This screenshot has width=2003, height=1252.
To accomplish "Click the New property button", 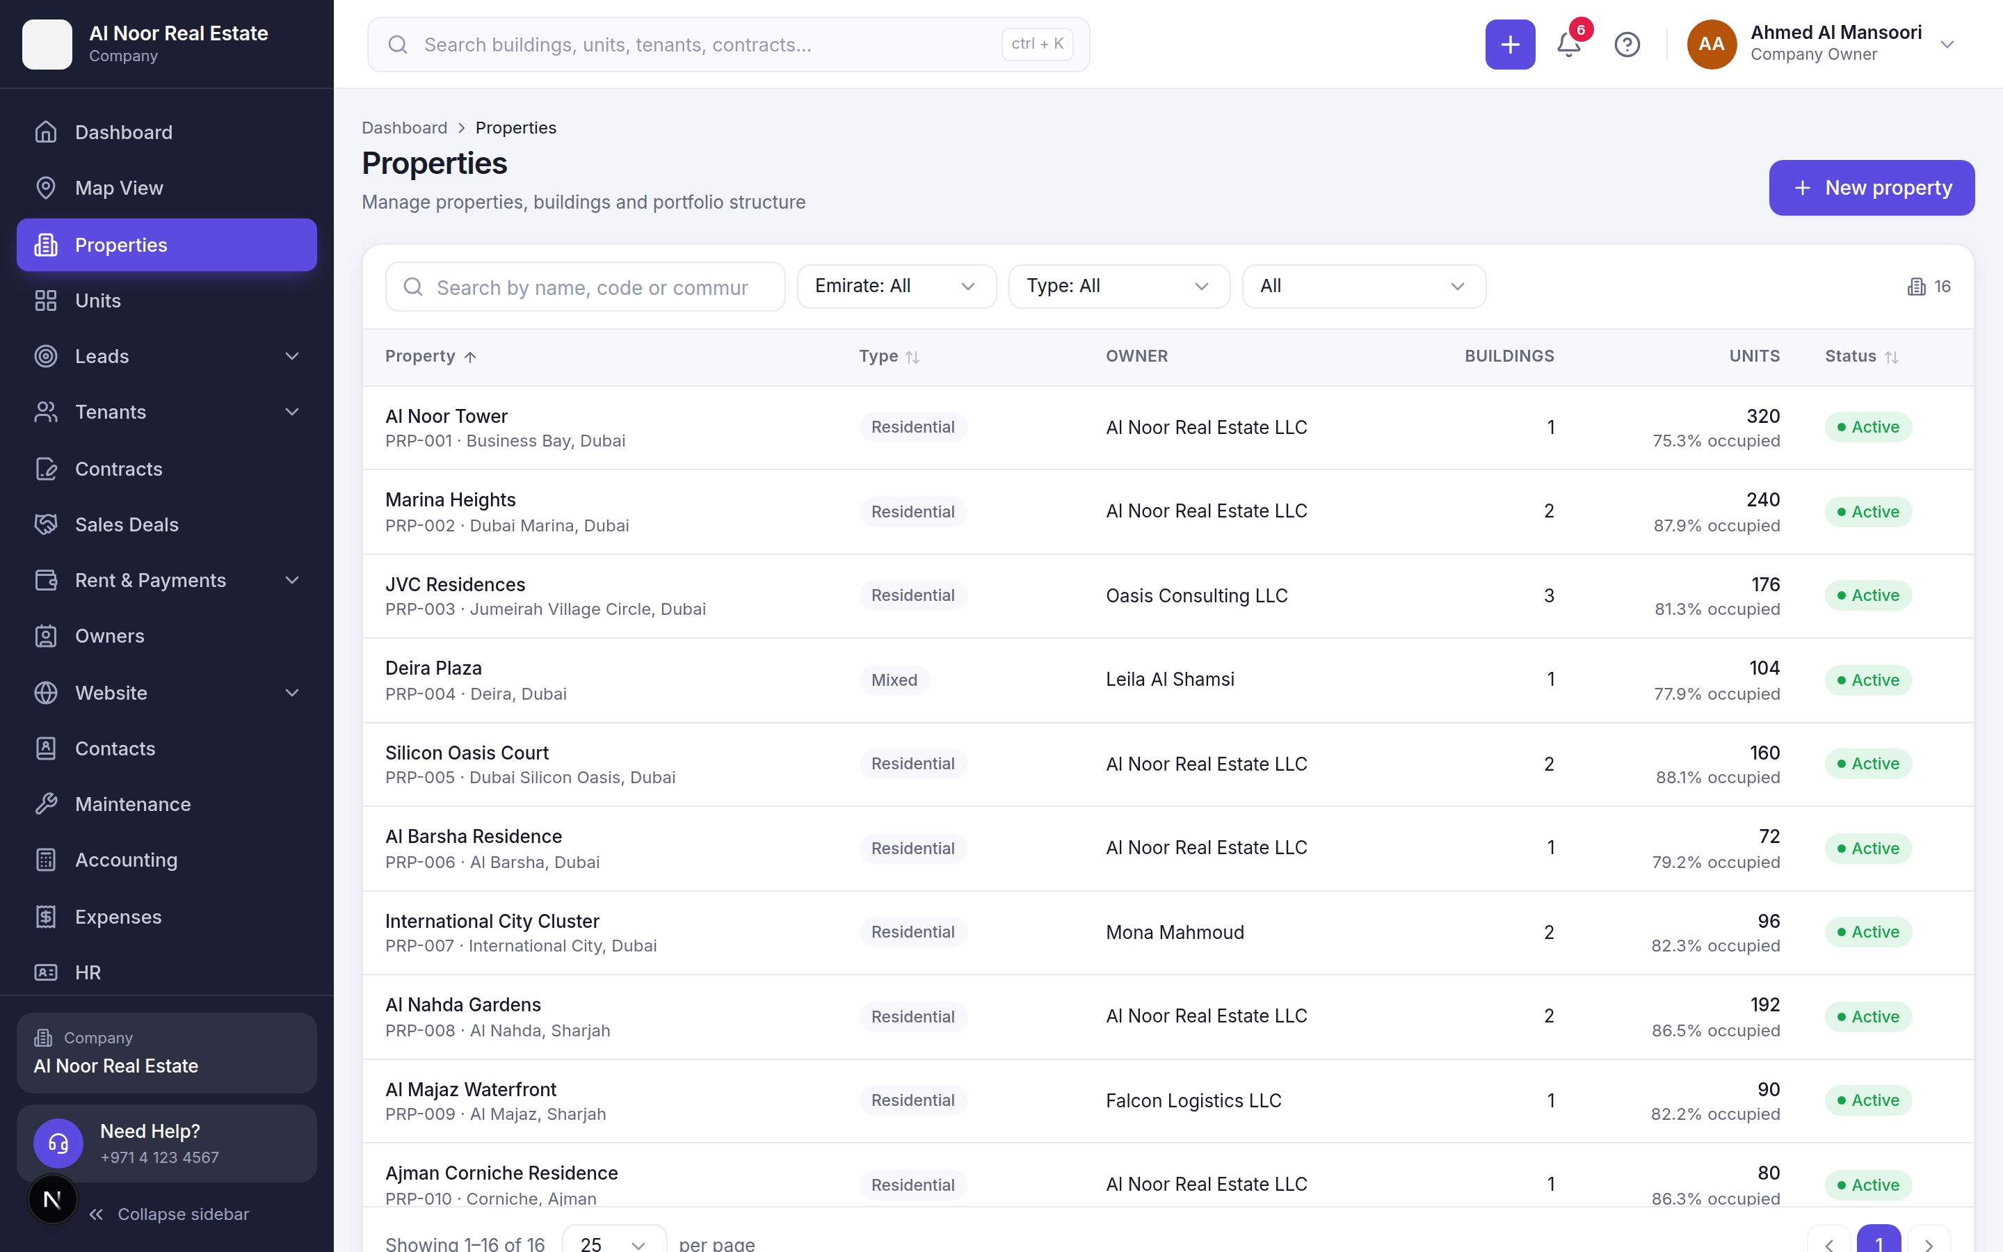I will tap(1872, 188).
